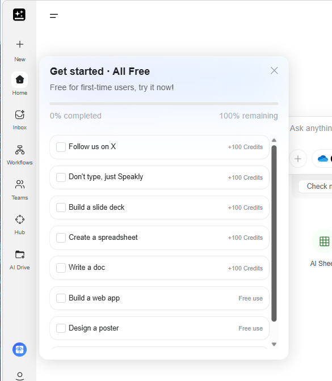Click the Ask anything input field

[x=311, y=128]
